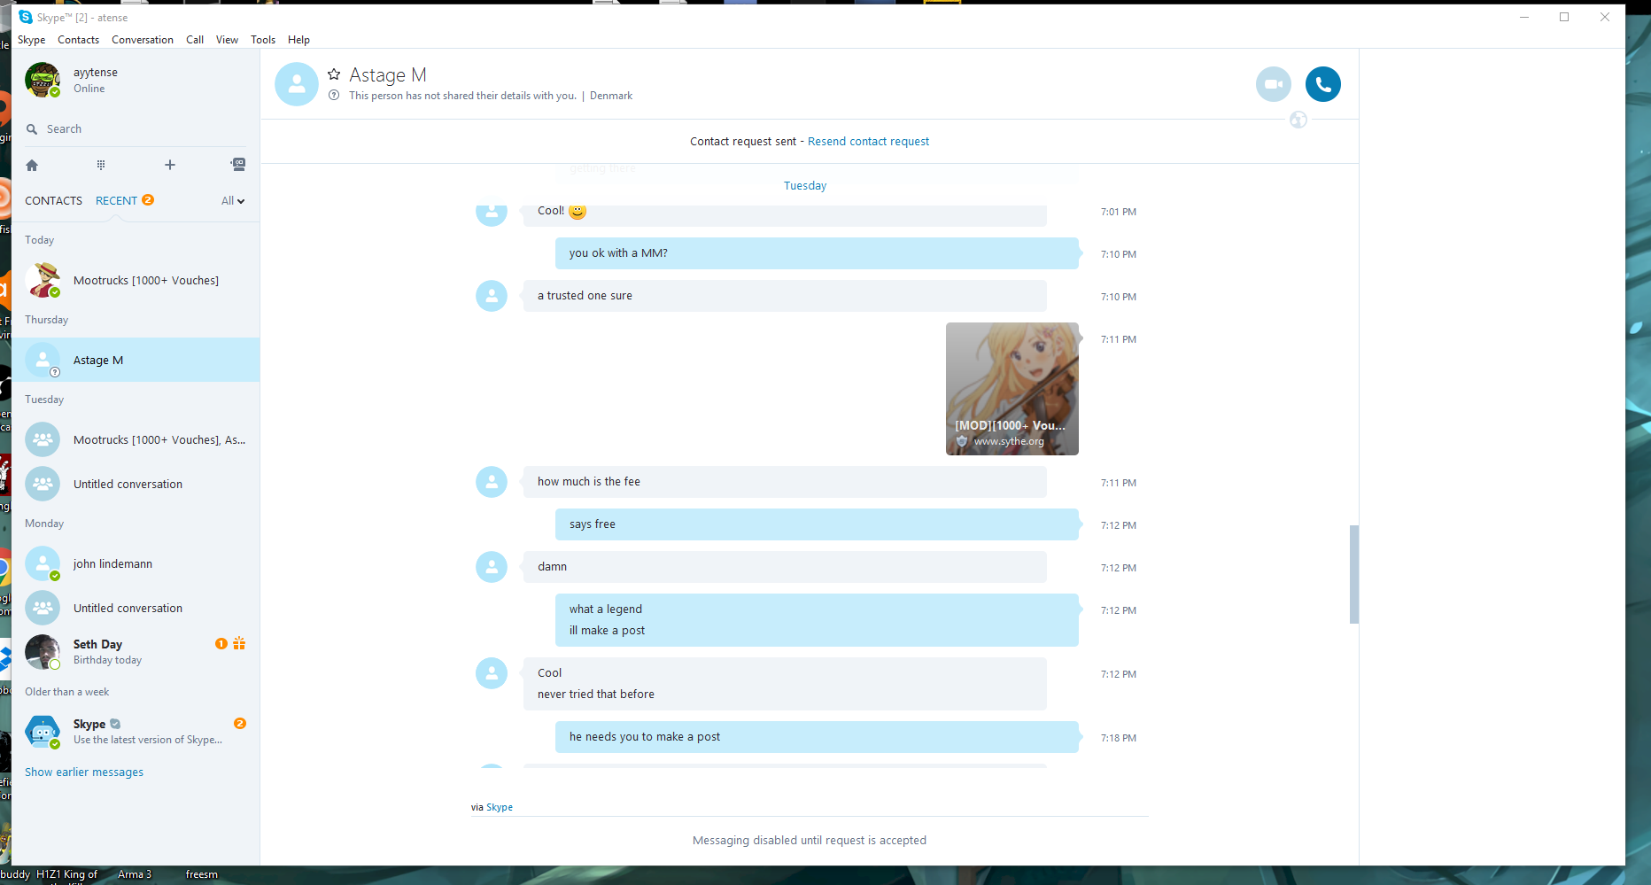Click the search magnifier icon
The width and height of the screenshot is (1651, 885).
pyautogui.click(x=32, y=129)
